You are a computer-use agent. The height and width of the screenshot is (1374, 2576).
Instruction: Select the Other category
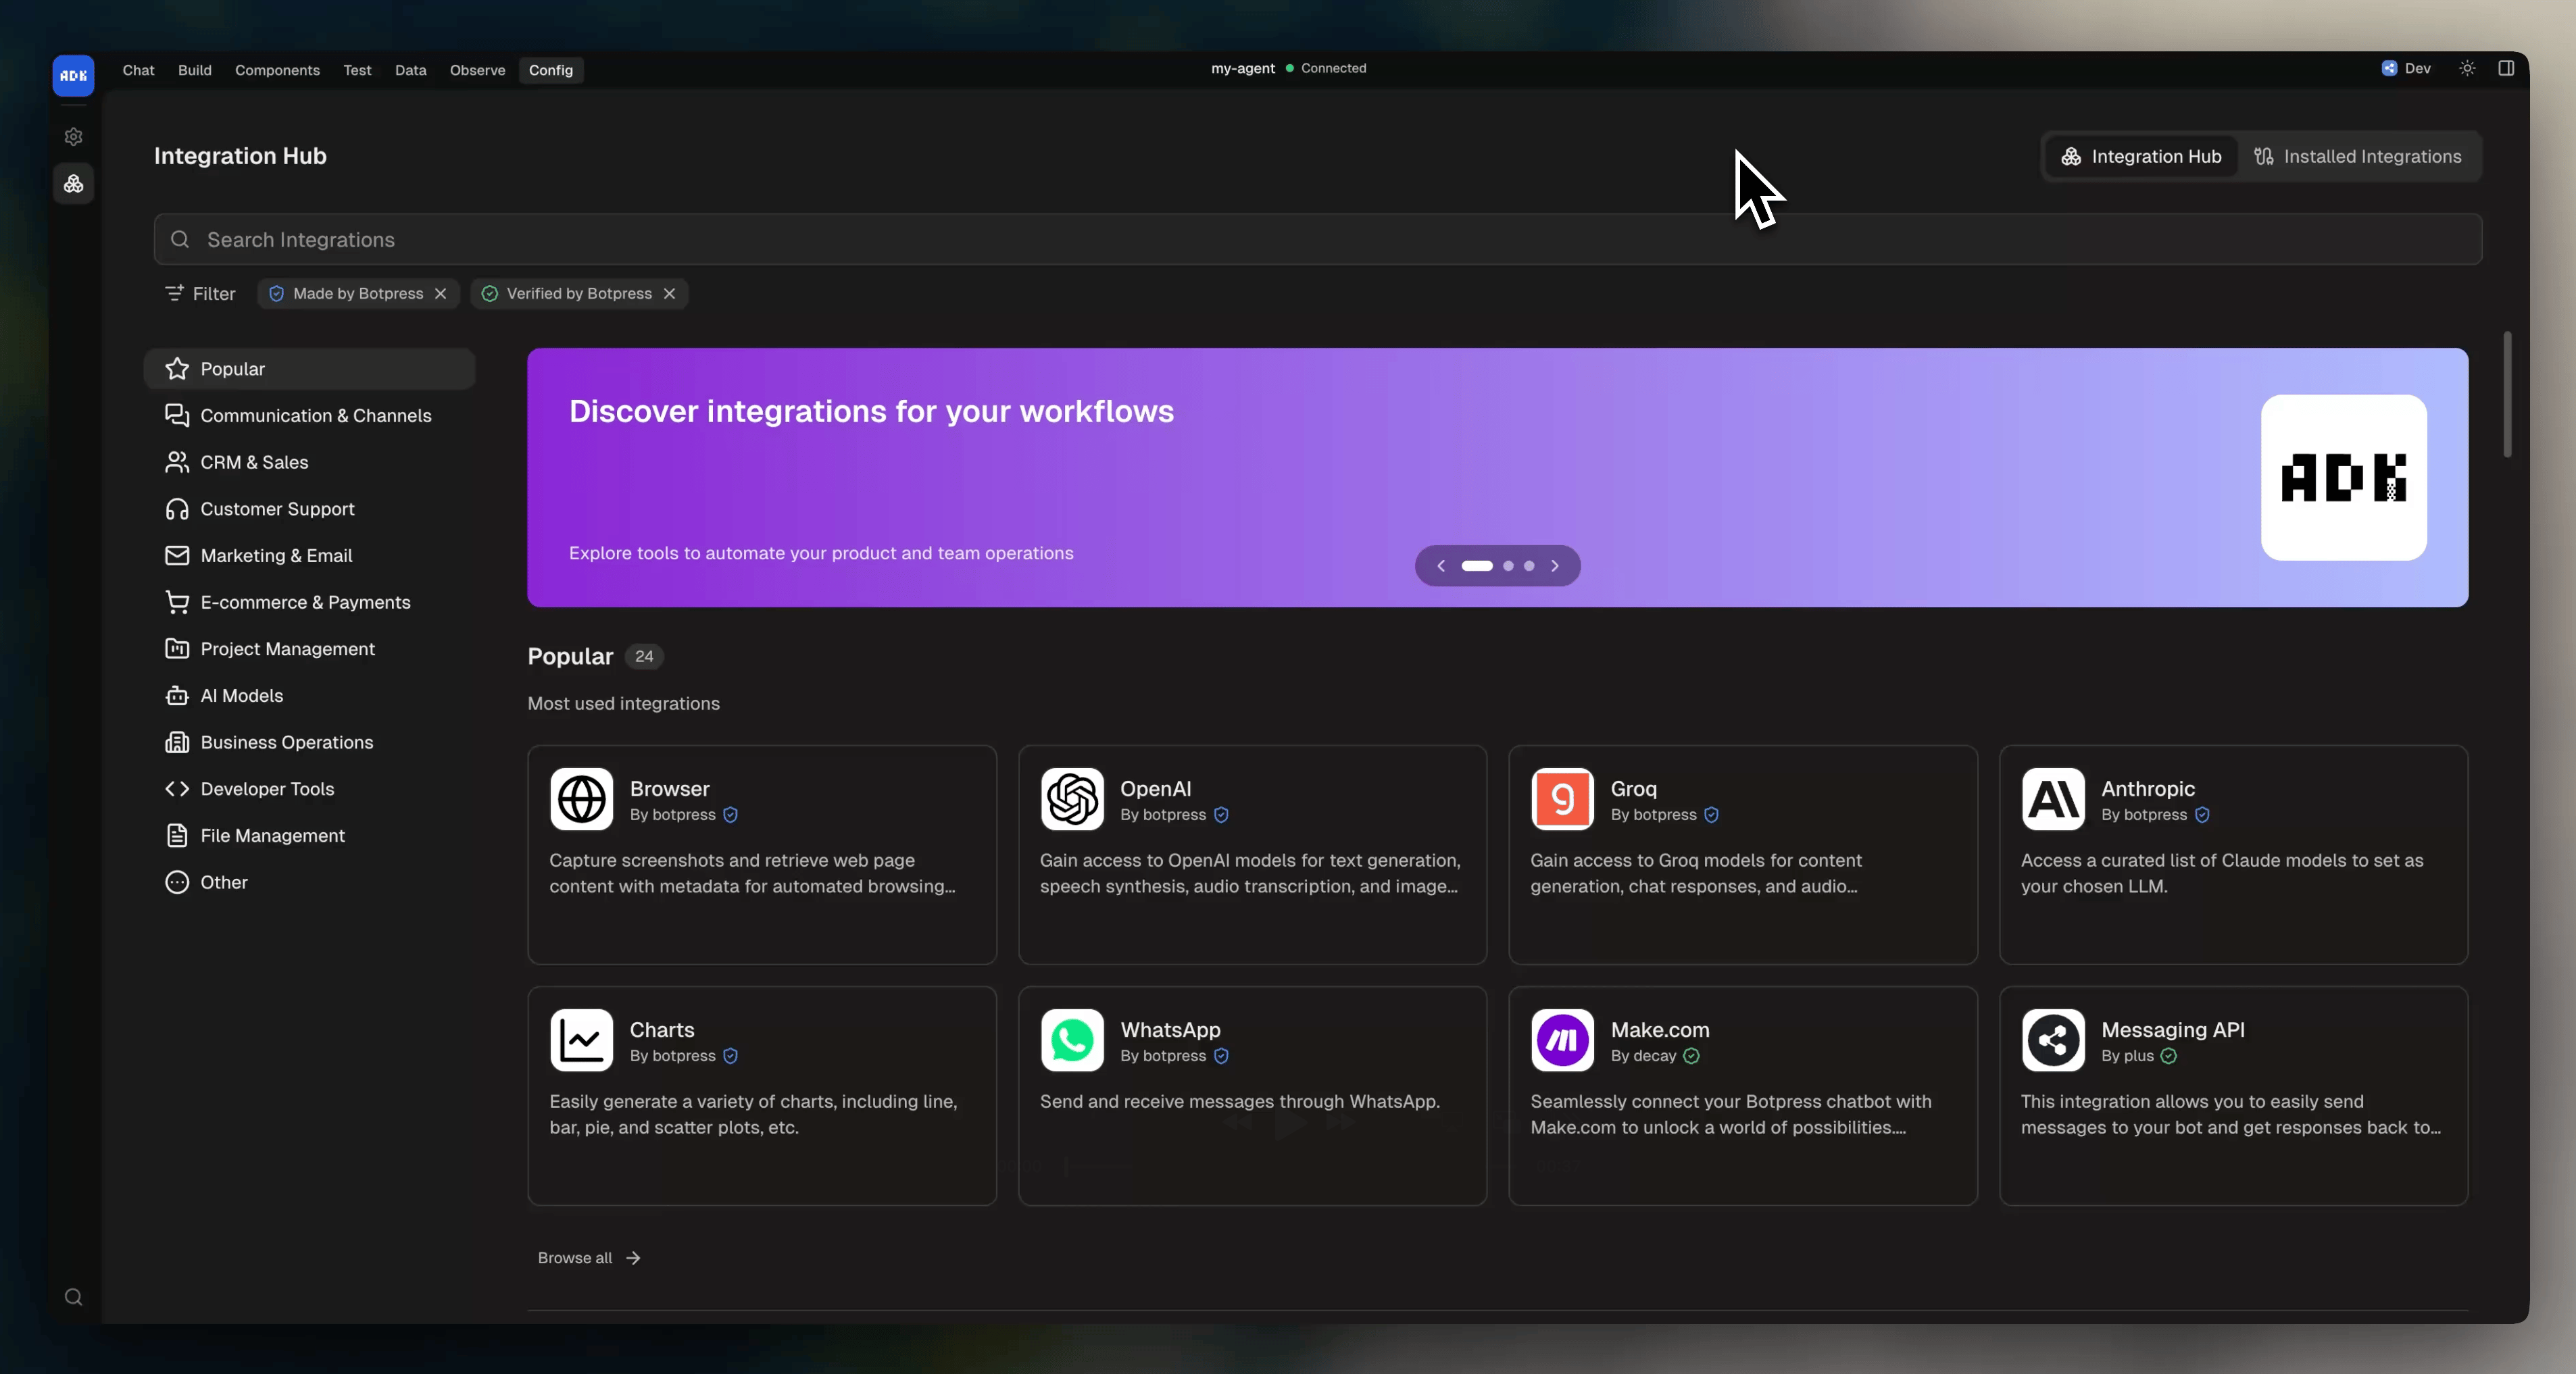310,883
